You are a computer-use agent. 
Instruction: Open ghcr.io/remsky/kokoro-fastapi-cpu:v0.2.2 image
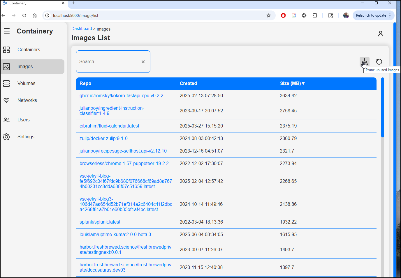click(x=121, y=96)
